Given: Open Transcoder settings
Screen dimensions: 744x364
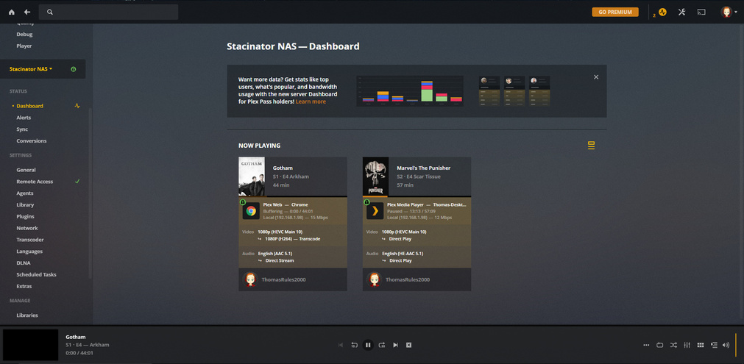Looking at the screenshot, I should [x=30, y=240].
